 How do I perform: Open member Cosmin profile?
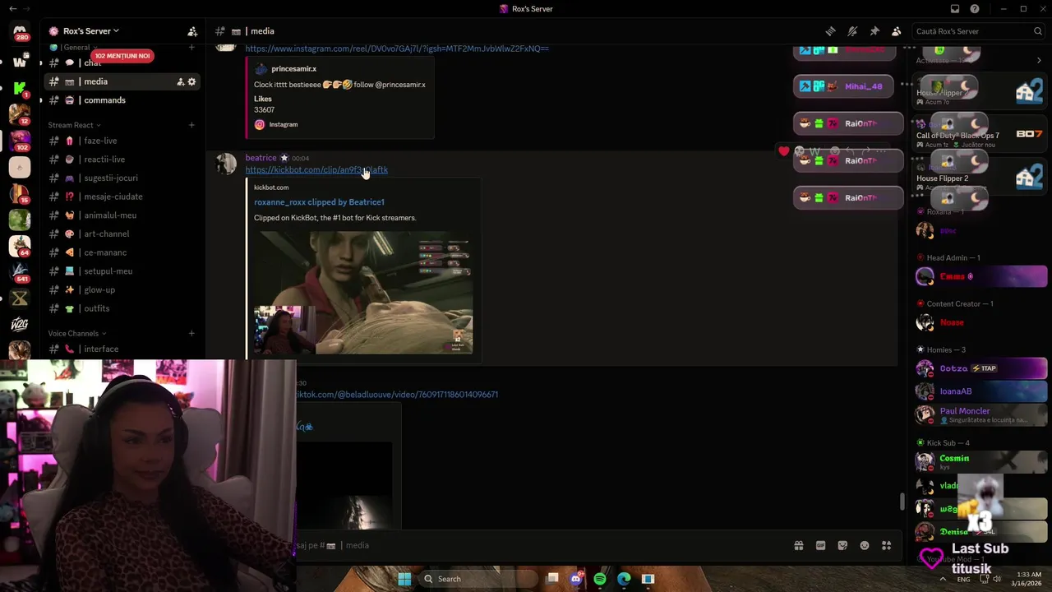981,462
